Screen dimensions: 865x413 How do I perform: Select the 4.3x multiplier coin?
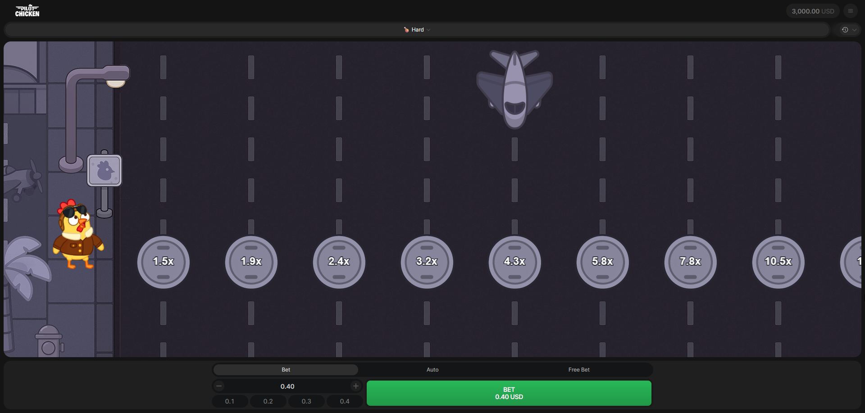(514, 262)
